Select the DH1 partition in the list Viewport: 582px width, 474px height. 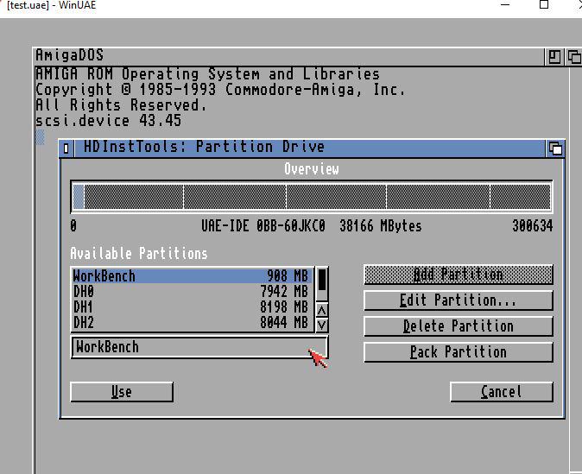click(192, 307)
